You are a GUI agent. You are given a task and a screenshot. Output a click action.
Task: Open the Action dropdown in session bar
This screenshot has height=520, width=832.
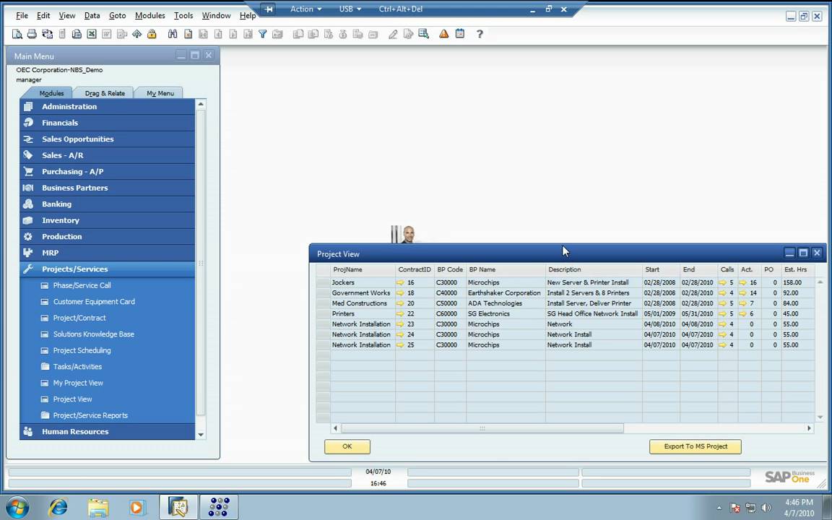pos(306,9)
